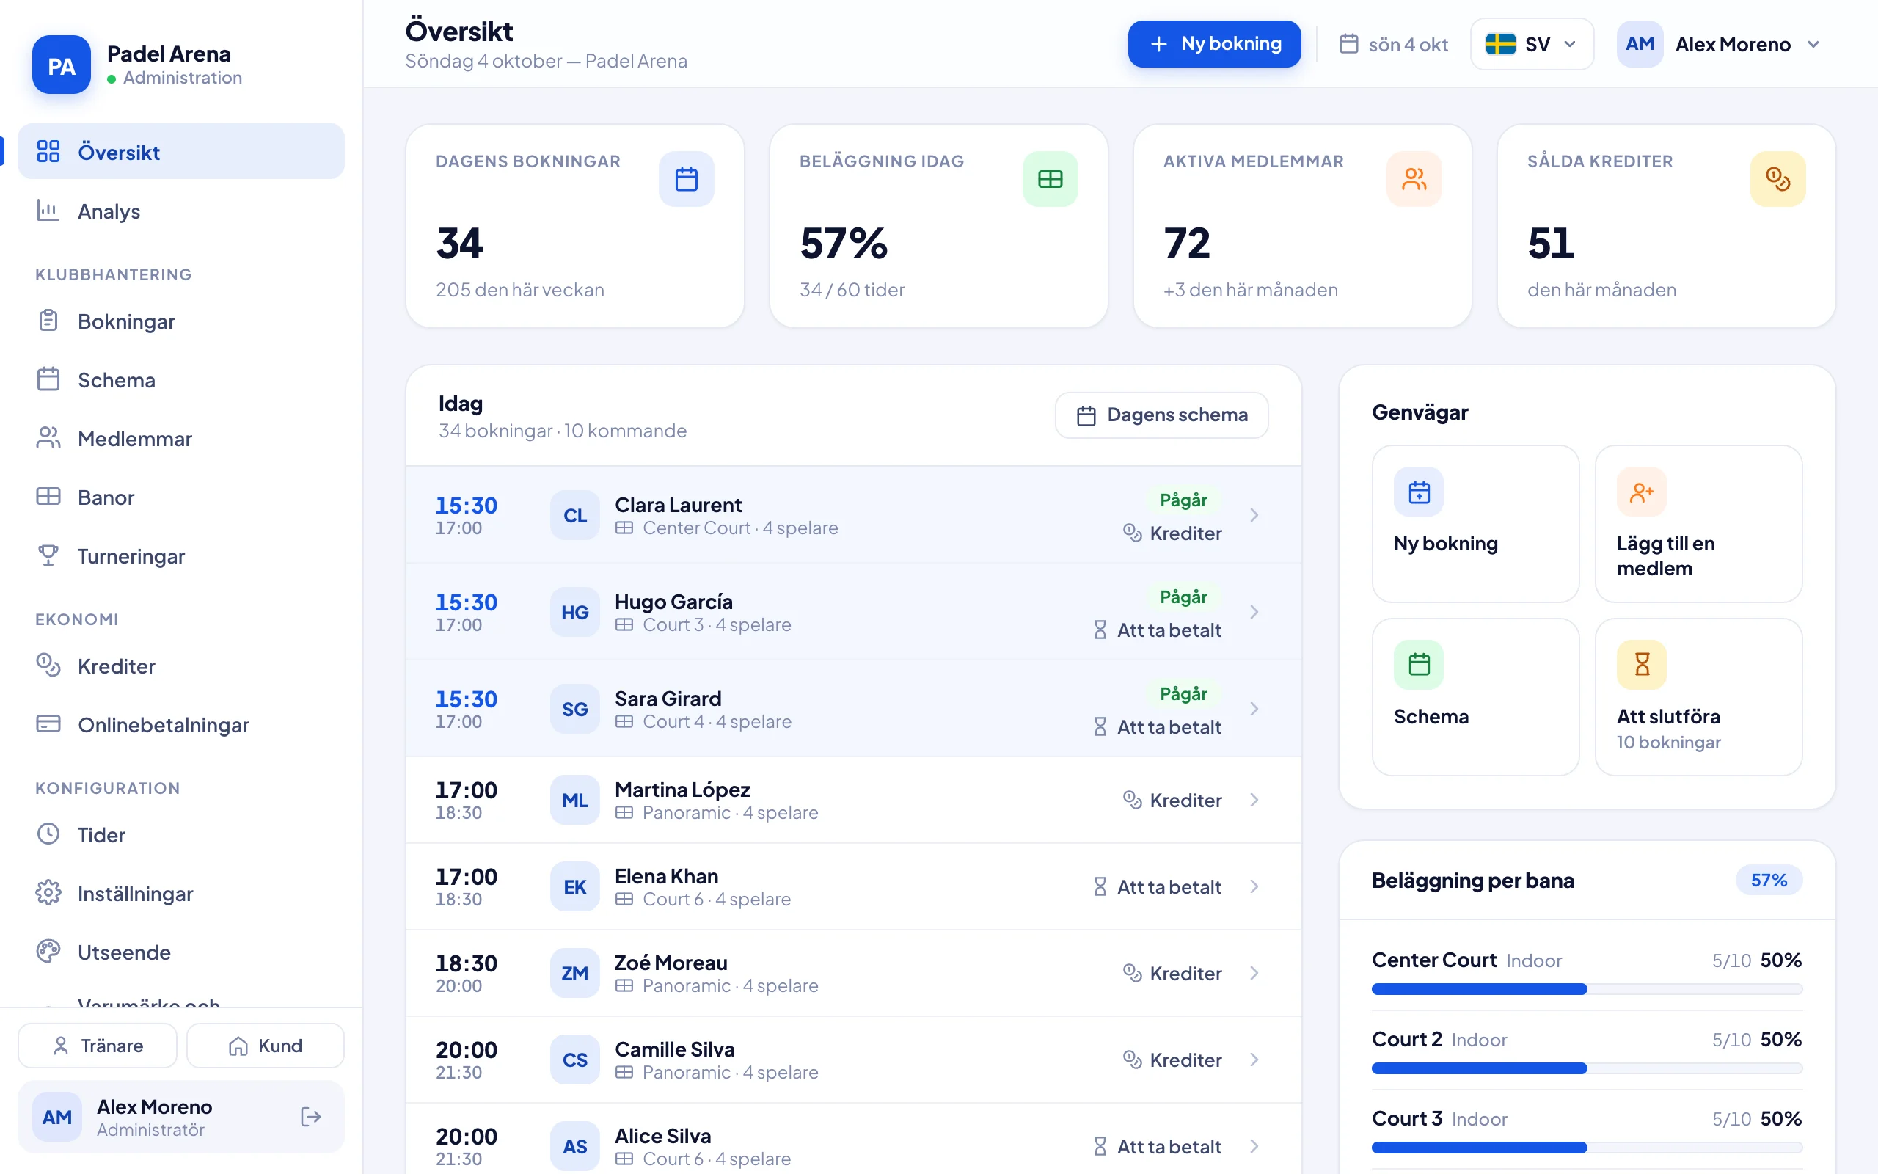Click Alex Moreno Administratör profile card
This screenshot has width=1878, height=1174.
pos(180,1117)
